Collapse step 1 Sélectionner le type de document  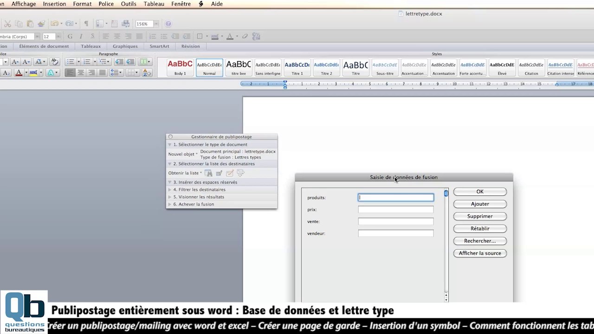coord(170,145)
